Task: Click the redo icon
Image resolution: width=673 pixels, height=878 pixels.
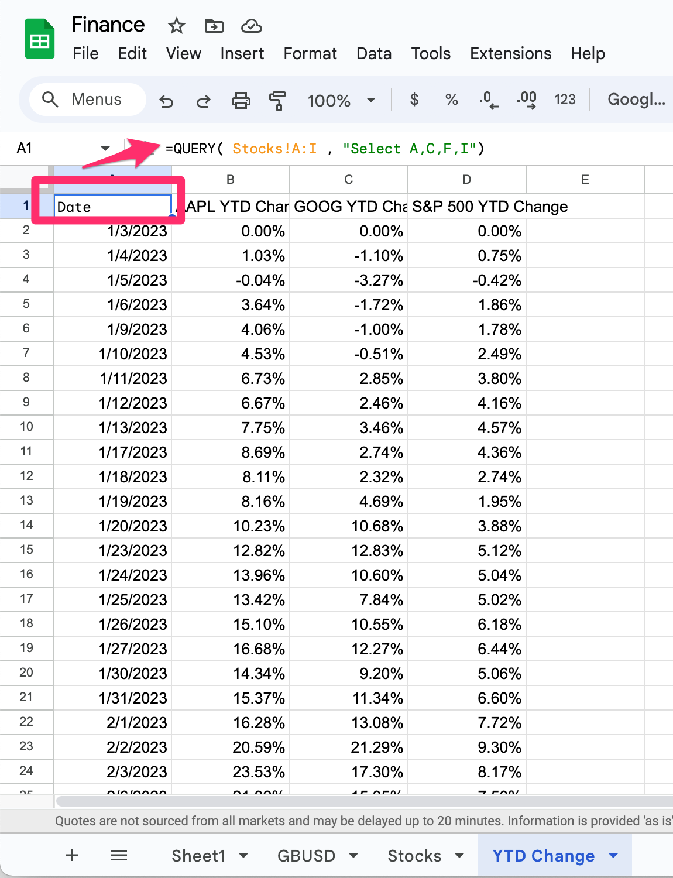Action: [203, 101]
